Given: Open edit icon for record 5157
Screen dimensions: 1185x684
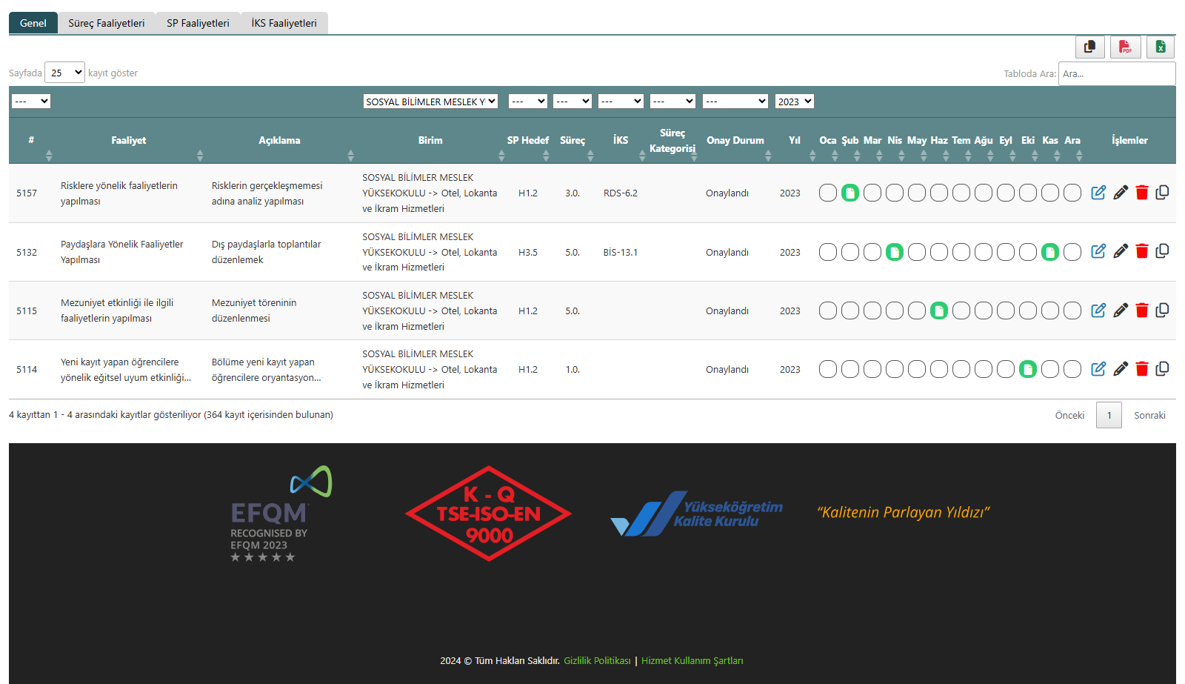Looking at the screenshot, I should point(1098,193).
